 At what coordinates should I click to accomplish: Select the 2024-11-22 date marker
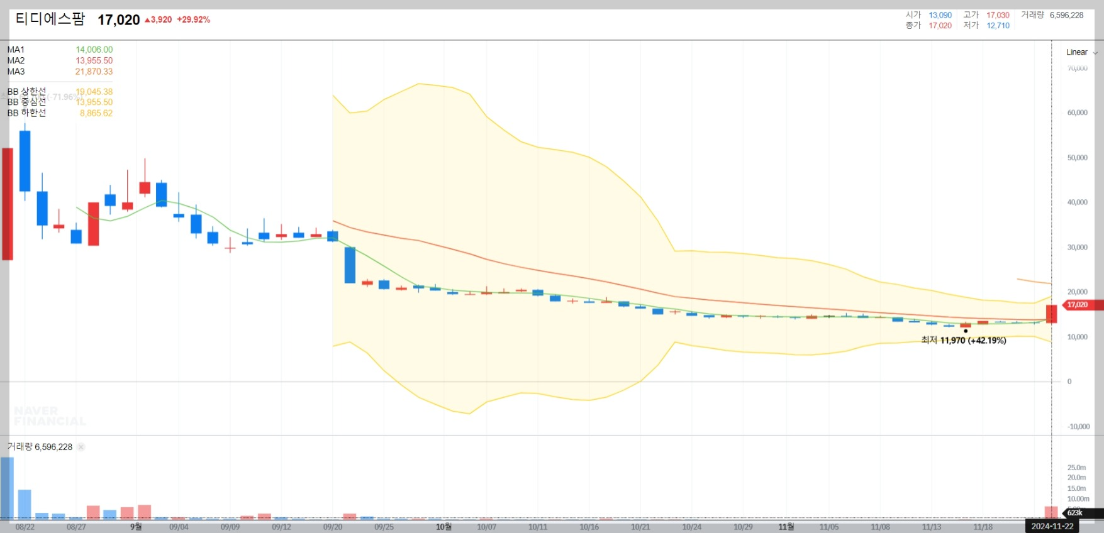[x=1052, y=526]
